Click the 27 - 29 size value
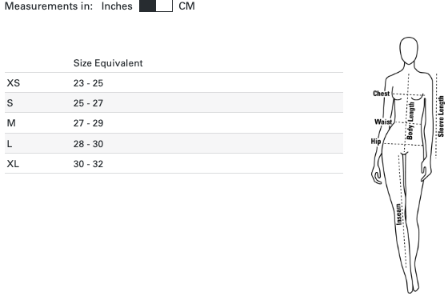Screen dimensions: 448x296 coord(88,123)
